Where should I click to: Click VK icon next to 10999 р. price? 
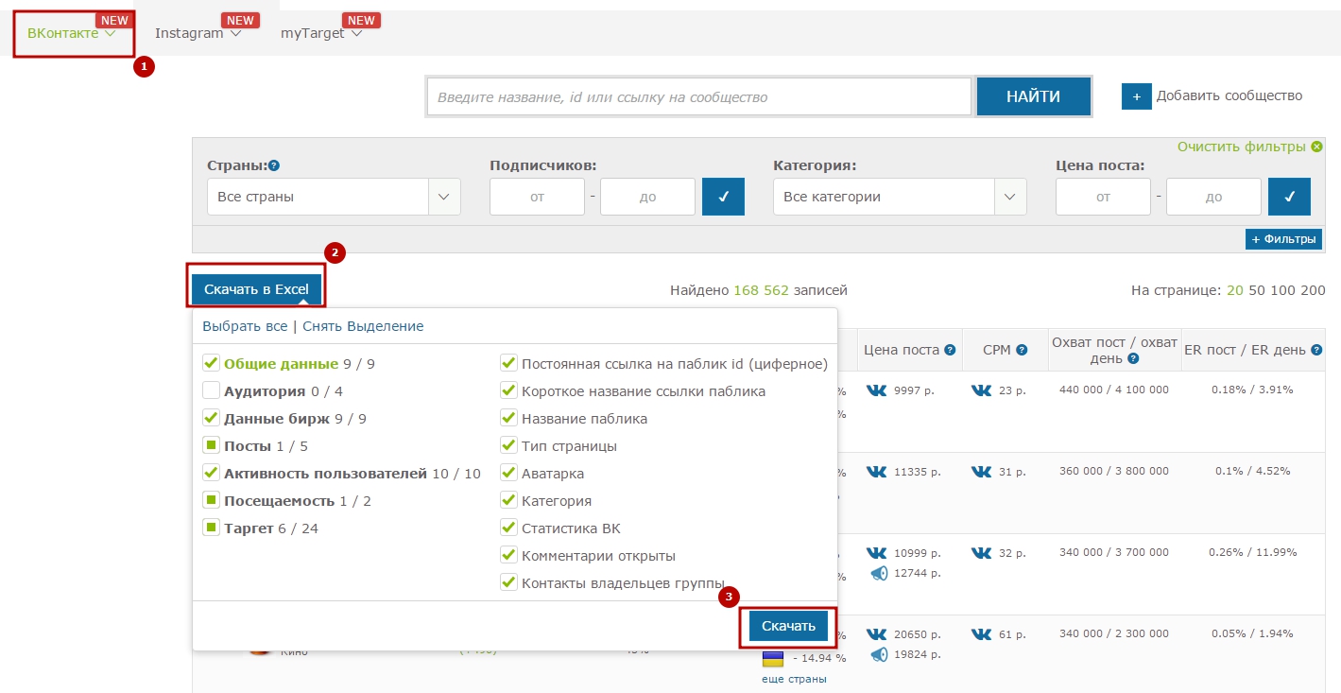pos(877,552)
